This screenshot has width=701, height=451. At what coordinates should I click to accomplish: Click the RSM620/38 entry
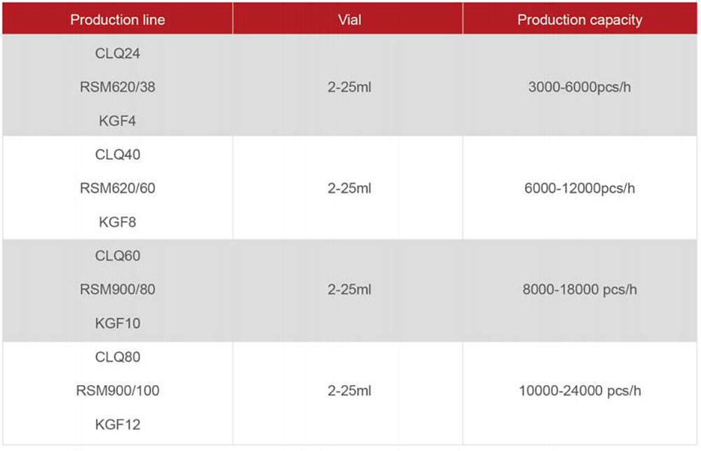click(x=117, y=88)
